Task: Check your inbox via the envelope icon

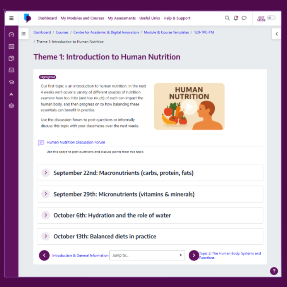Action: tap(11, 70)
